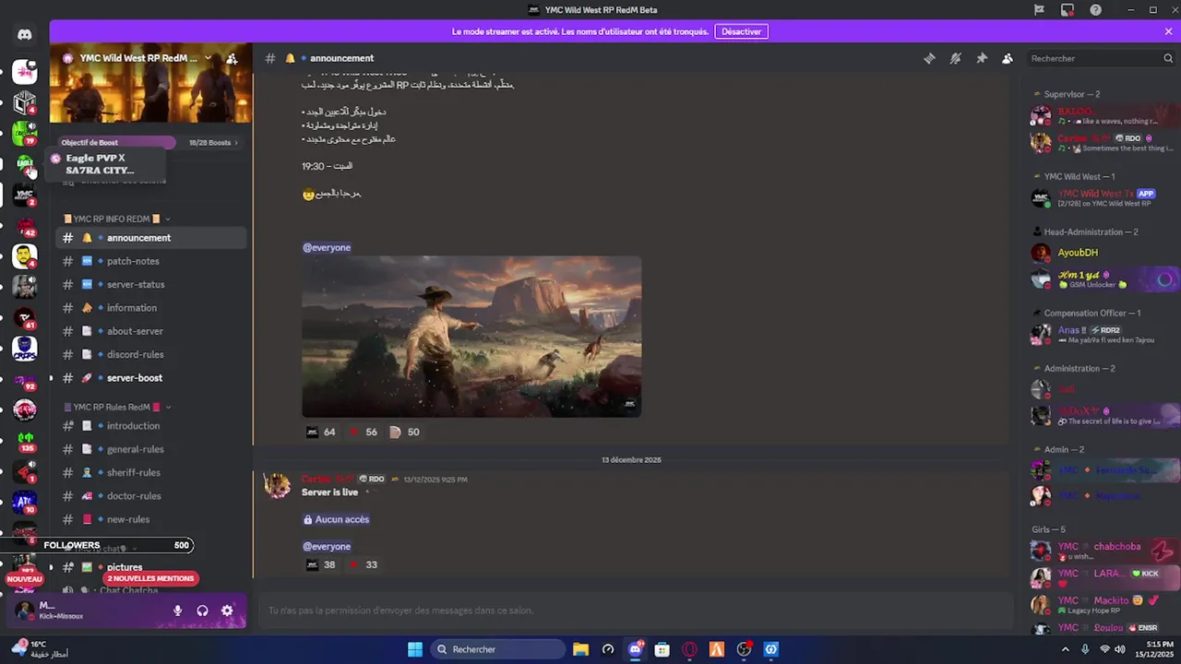Open the YMC Wild West RP server dropdown
The image size is (1181, 664).
tap(209, 58)
